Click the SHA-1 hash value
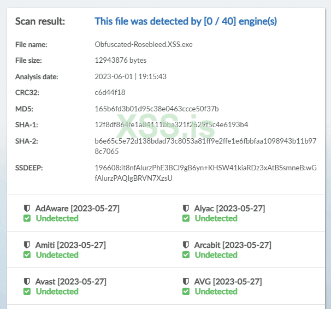 (172, 124)
